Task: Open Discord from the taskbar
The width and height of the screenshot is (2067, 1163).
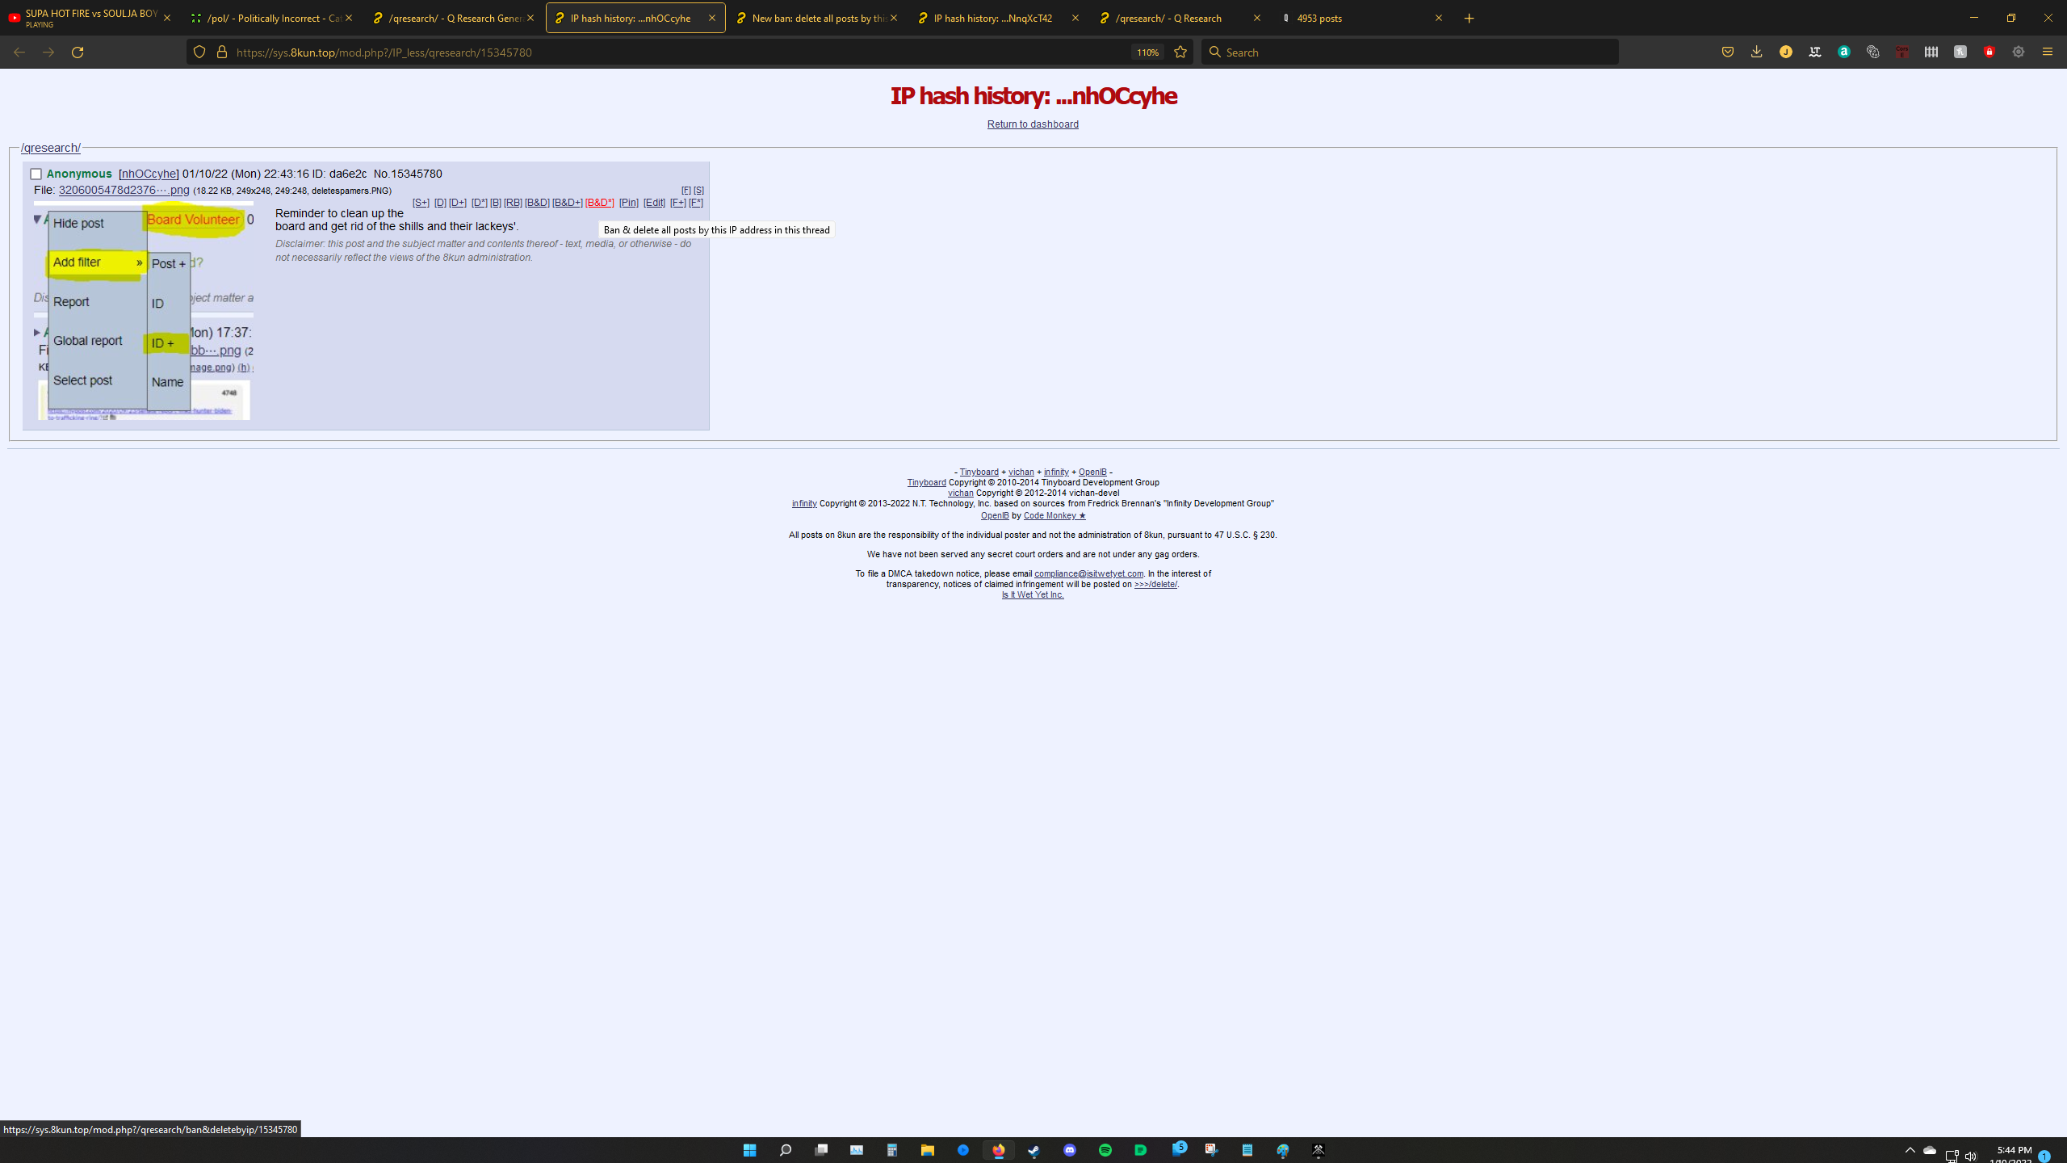Action: tap(1069, 1150)
